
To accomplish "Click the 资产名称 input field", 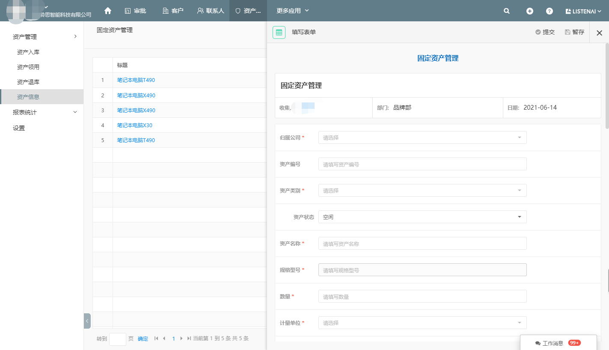I will coord(422,243).
